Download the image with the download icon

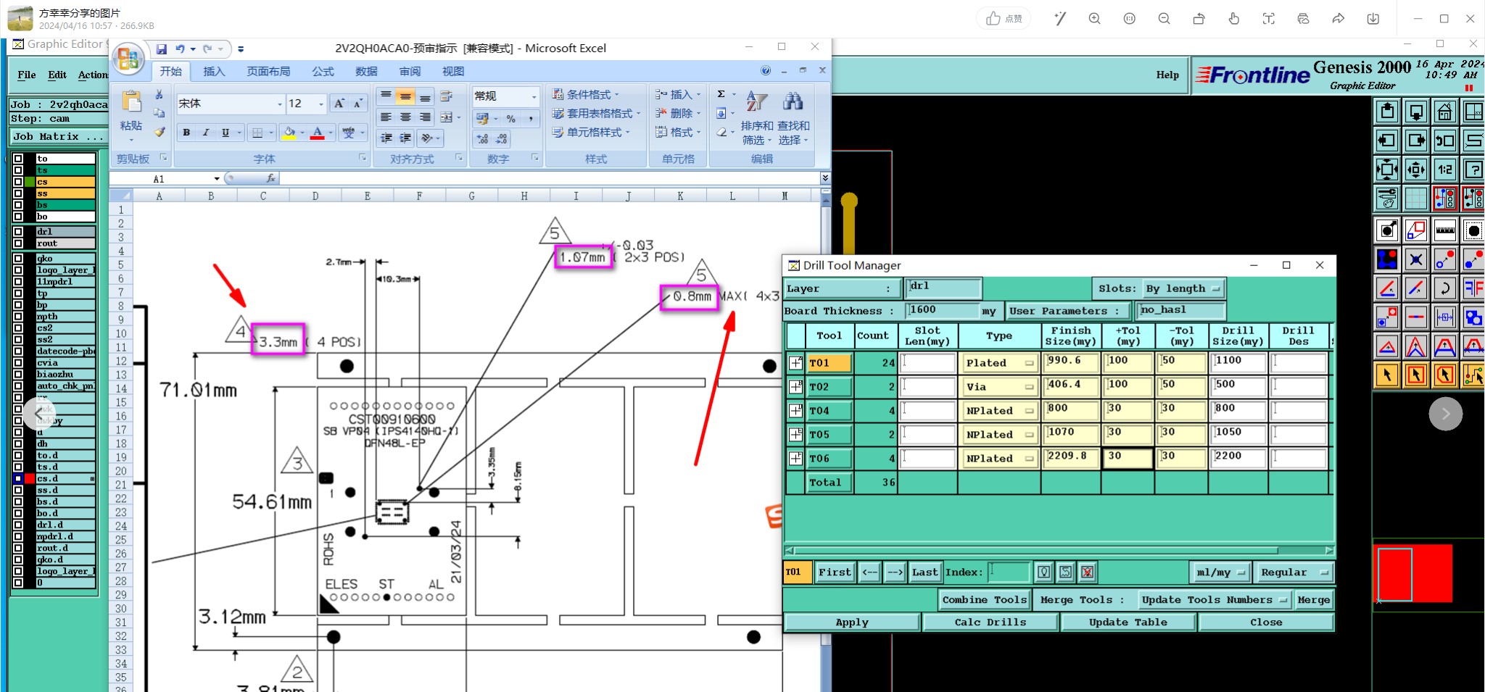(1373, 19)
